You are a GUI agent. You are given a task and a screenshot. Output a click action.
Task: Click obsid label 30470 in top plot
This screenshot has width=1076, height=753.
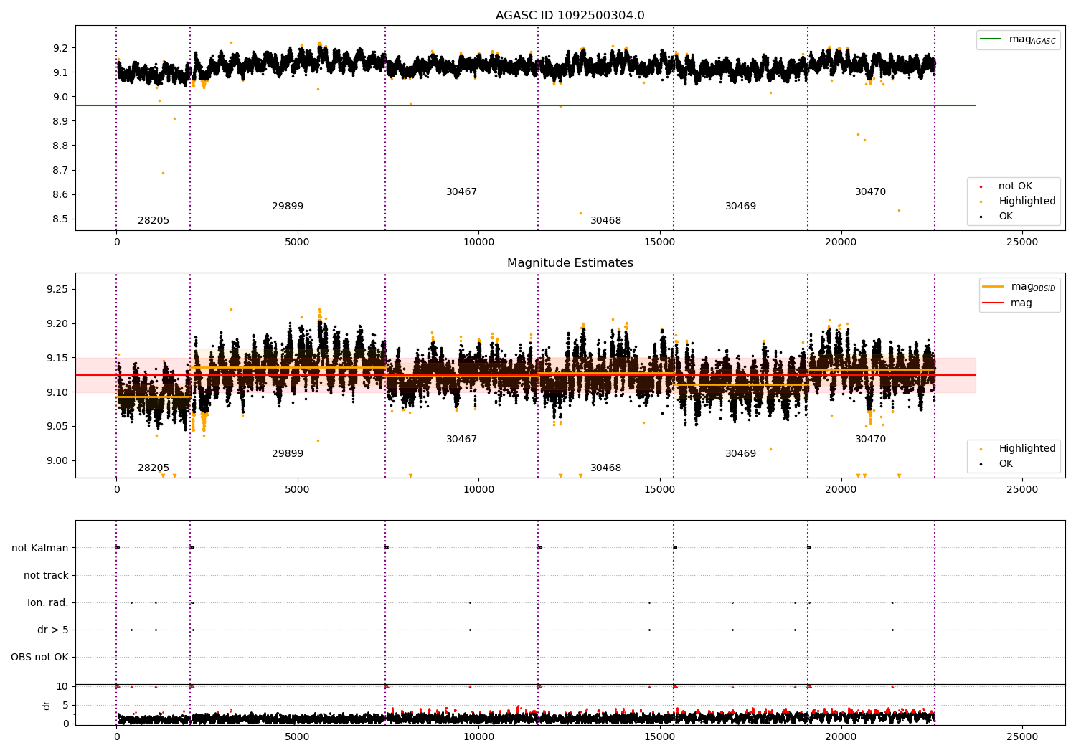click(870, 192)
